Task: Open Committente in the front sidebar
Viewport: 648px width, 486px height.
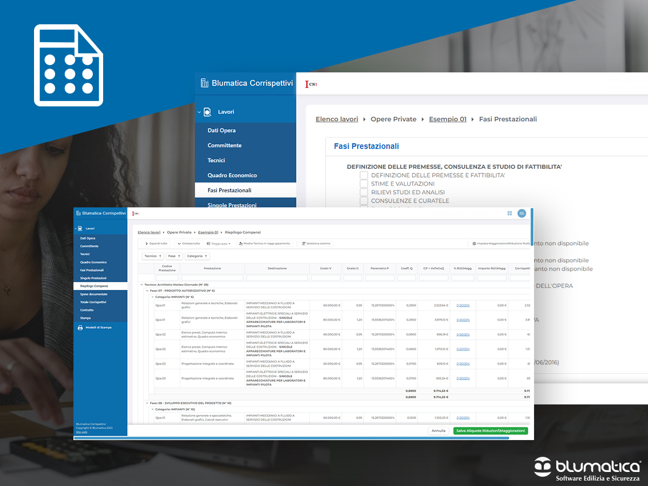Action: pos(90,246)
